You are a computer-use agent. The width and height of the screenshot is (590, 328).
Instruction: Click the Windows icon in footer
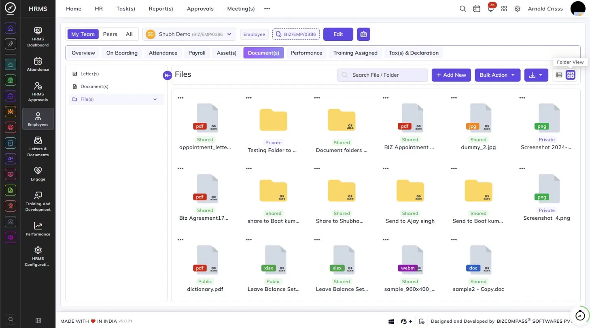[x=391, y=322]
